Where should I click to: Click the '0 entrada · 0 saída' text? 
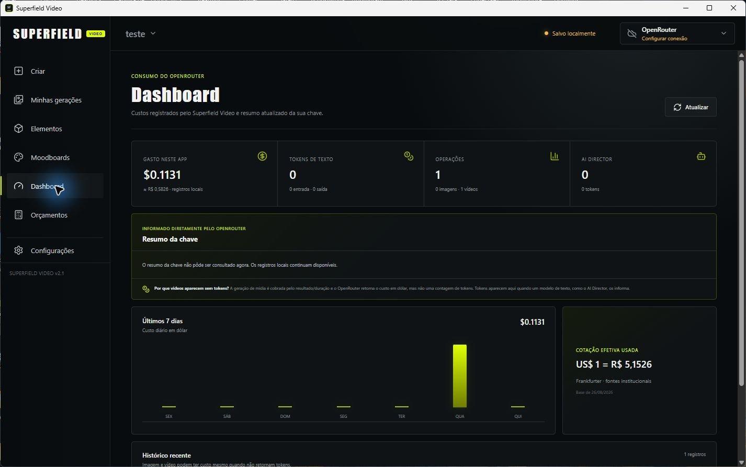[x=308, y=189]
